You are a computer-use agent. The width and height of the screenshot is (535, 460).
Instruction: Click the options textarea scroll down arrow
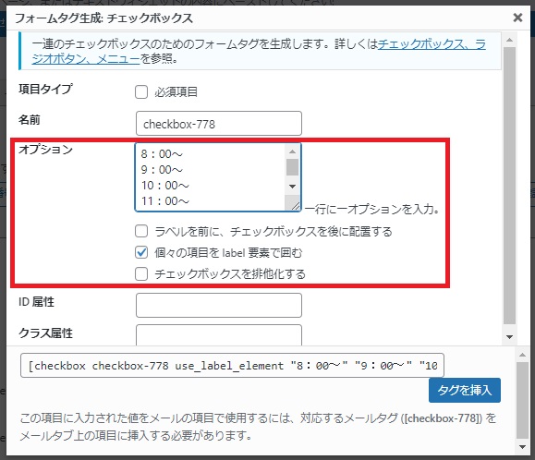coord(292,187)
